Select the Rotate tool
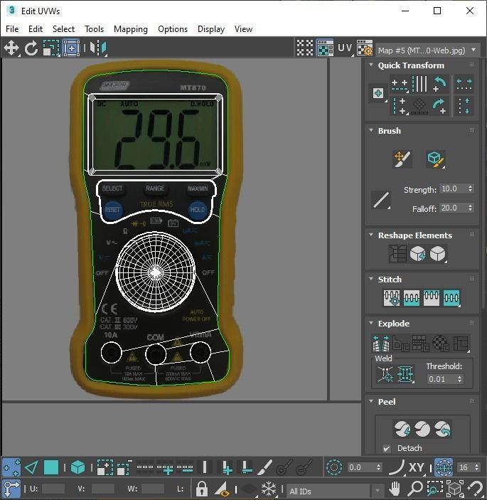The width and height of the screenshot is (487, 500). click(31, 48)
